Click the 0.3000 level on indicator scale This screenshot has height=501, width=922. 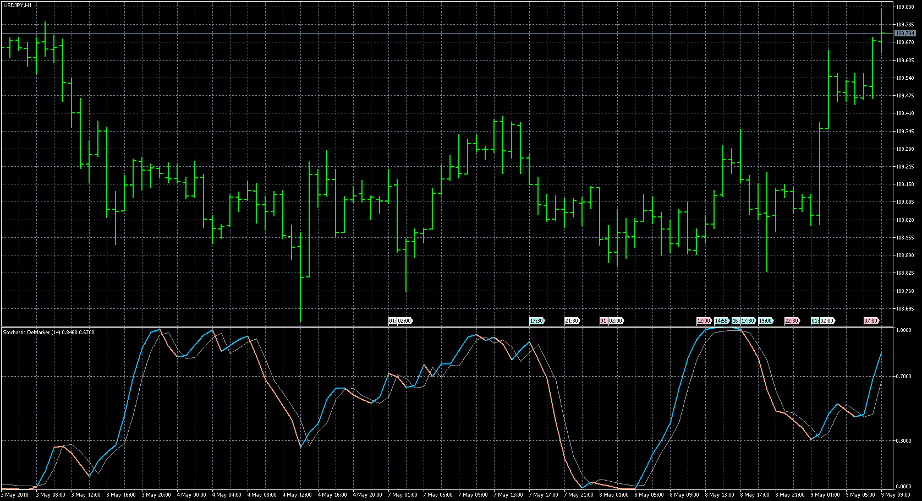(903, 441)
